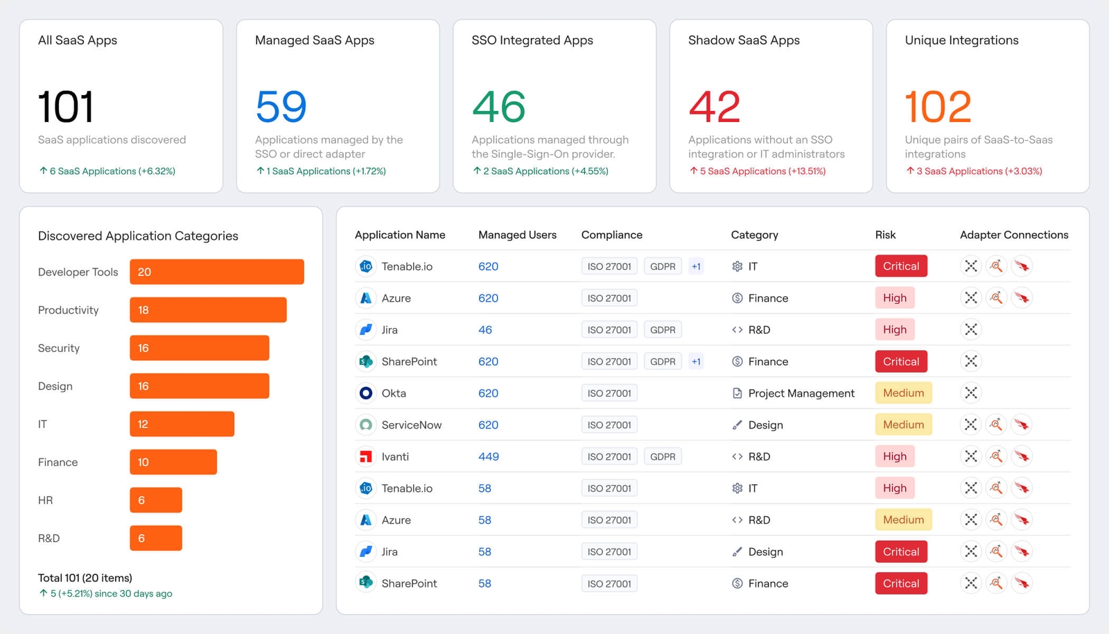Click the brush icon in the ServiceNow Design category

click(x=737, y=425)
